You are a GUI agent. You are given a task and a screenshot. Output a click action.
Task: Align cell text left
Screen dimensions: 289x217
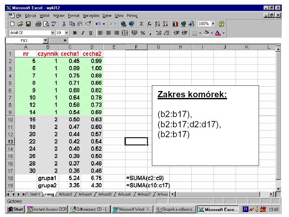(x=101, y=33)
